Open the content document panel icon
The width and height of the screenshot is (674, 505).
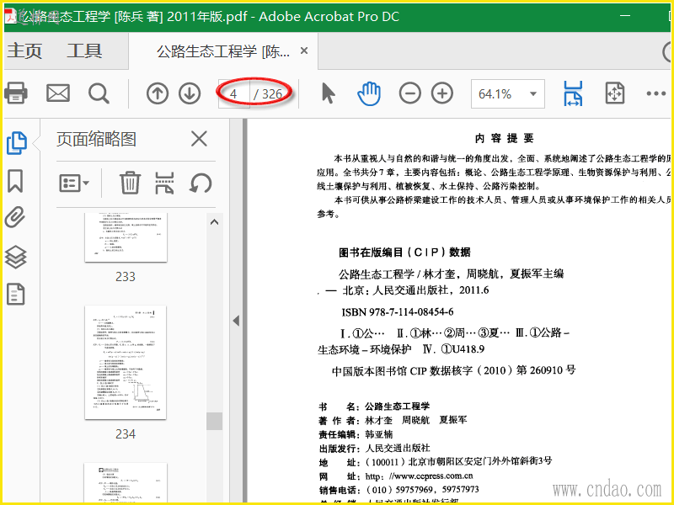pyautogui.click(x=15, y=295)
